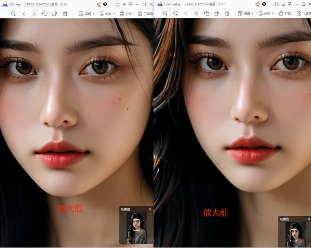The image size is (311, 248).
Task: Expand 转换 dropdown arrow in left window
Action: tap(114, 14)
